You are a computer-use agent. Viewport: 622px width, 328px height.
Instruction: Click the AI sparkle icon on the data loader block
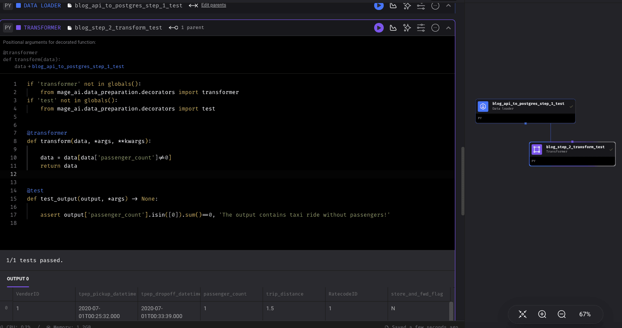[x=407, y=5]
